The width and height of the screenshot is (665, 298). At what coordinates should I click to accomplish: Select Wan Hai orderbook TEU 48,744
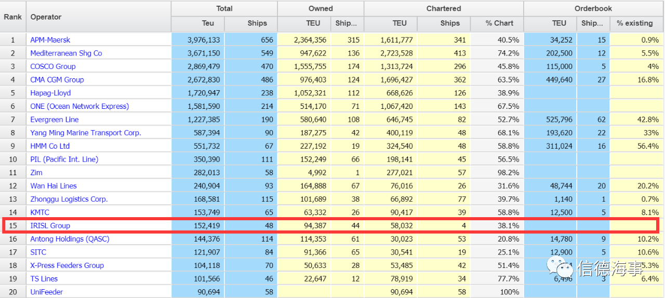click(x=561, y=186)
